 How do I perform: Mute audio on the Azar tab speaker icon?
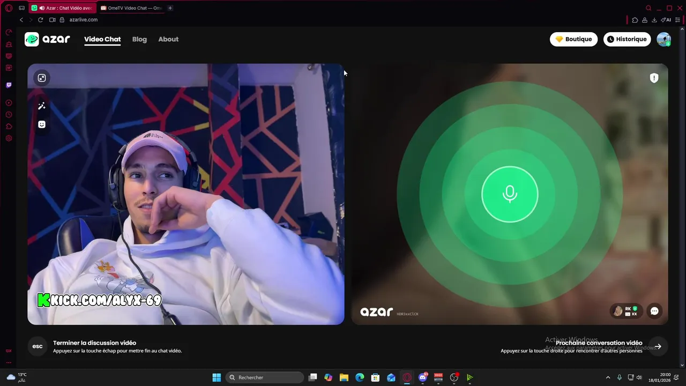click(42, 8)
